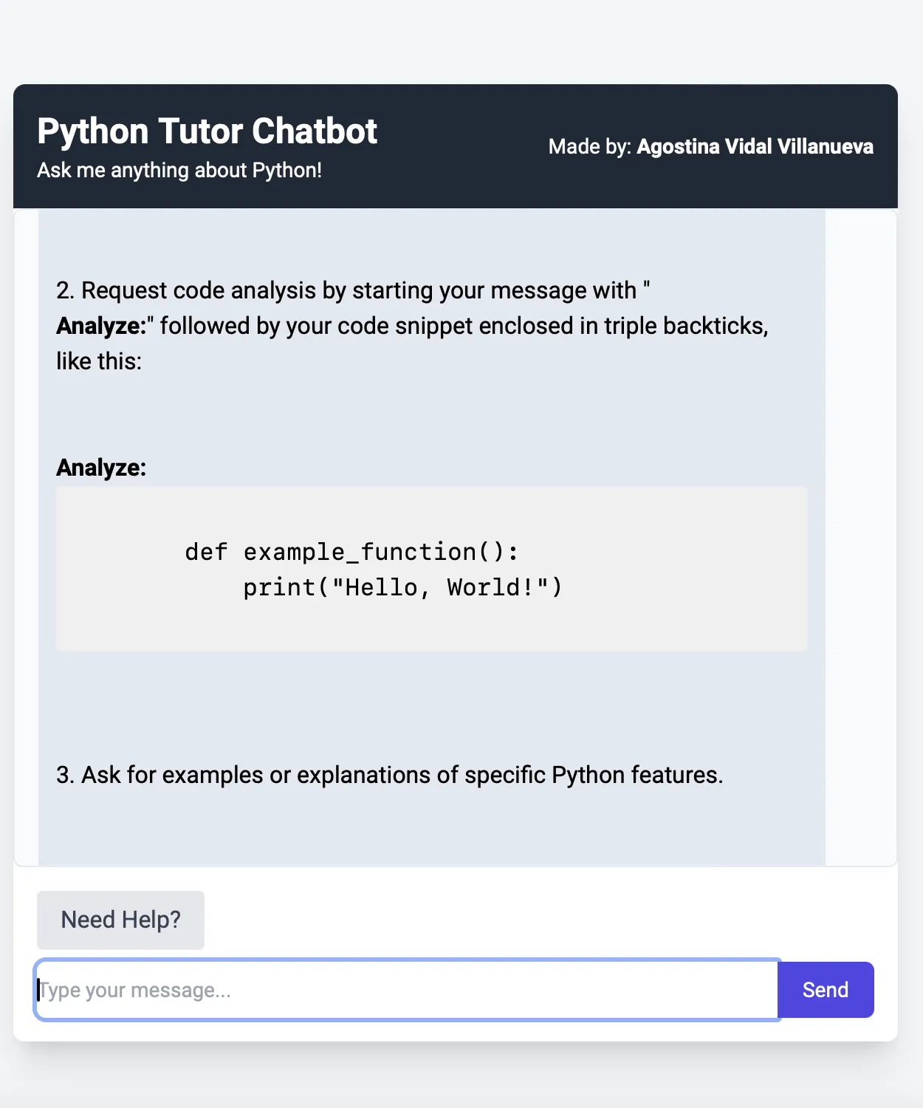Screen dimensions: 923x1108
Task: Click the Made by: label in header
Action: [x=589, y=146]
